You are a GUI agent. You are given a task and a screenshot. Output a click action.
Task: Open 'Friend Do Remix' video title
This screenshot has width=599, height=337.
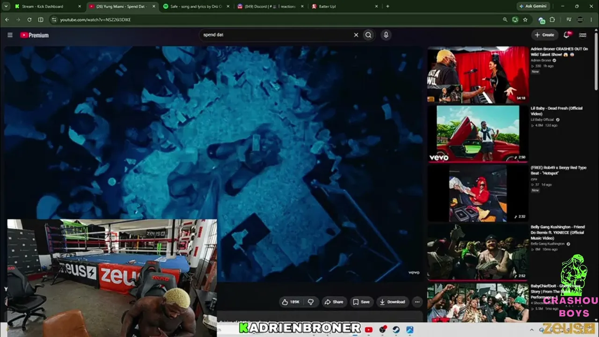[x=557, y=233]
